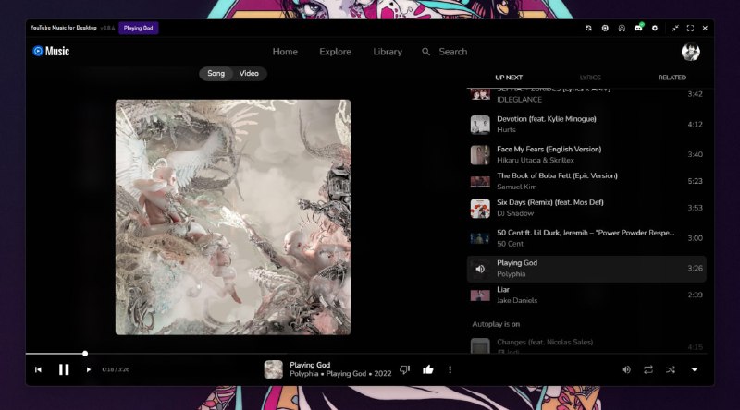Mute the player volume

click(x=626, y=369)
